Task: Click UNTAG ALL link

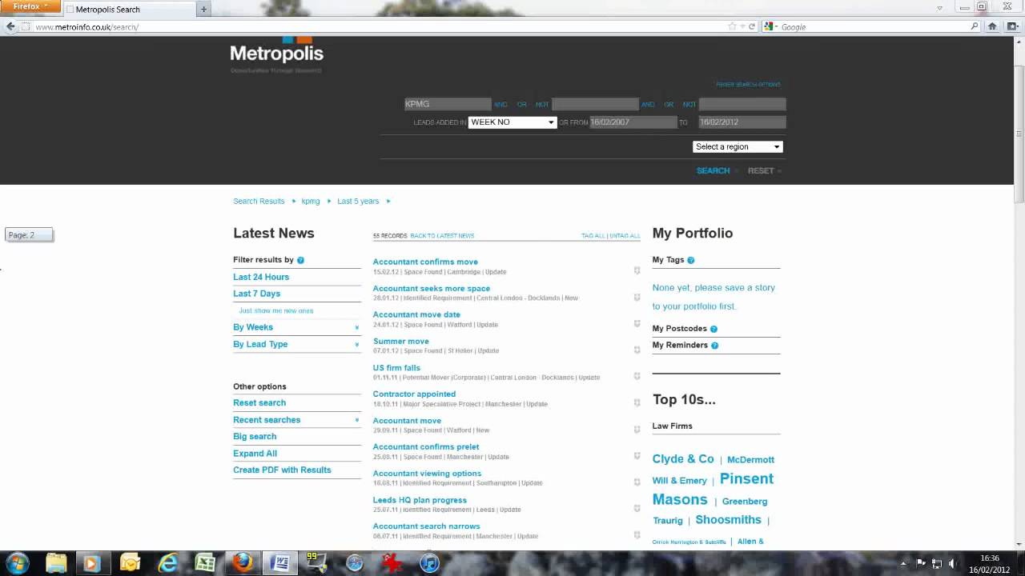Action: [x=625, y=236]
